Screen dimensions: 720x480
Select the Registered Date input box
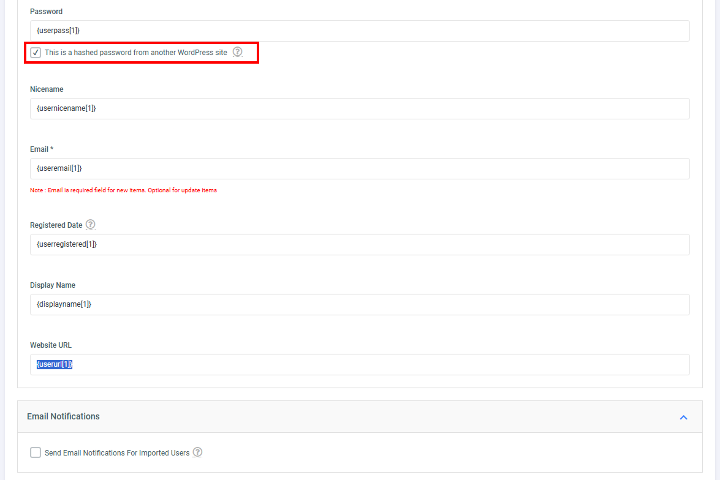pyautogui.click(x=360, y=244)
